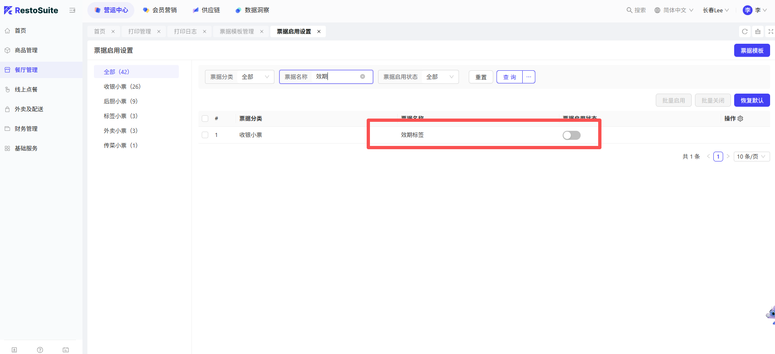The image size is (775, 354).
Task: Open the help question mark icon
Action: (40, 350)
